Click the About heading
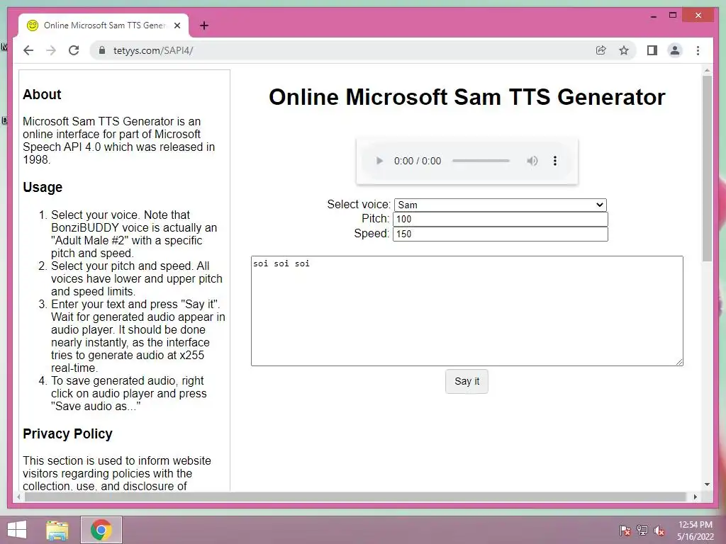Screen dimensions: 726x544 tap(42, 94)
